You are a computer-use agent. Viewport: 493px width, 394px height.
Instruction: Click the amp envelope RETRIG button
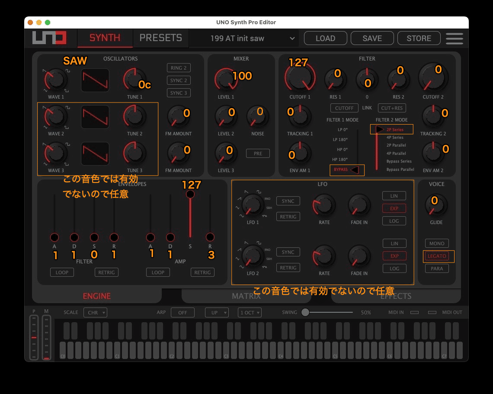point(202,272)
